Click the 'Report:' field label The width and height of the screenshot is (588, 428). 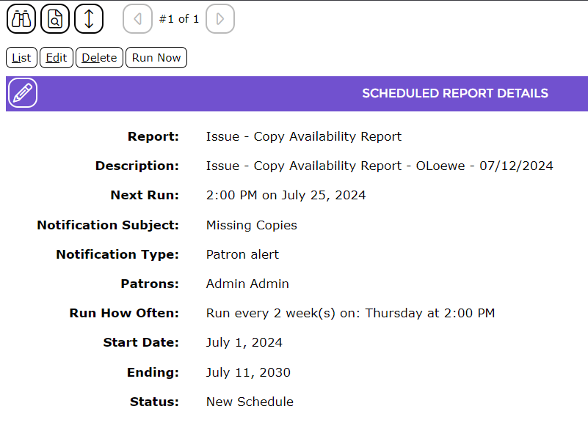pyautogui.click(x=153, y=136)
